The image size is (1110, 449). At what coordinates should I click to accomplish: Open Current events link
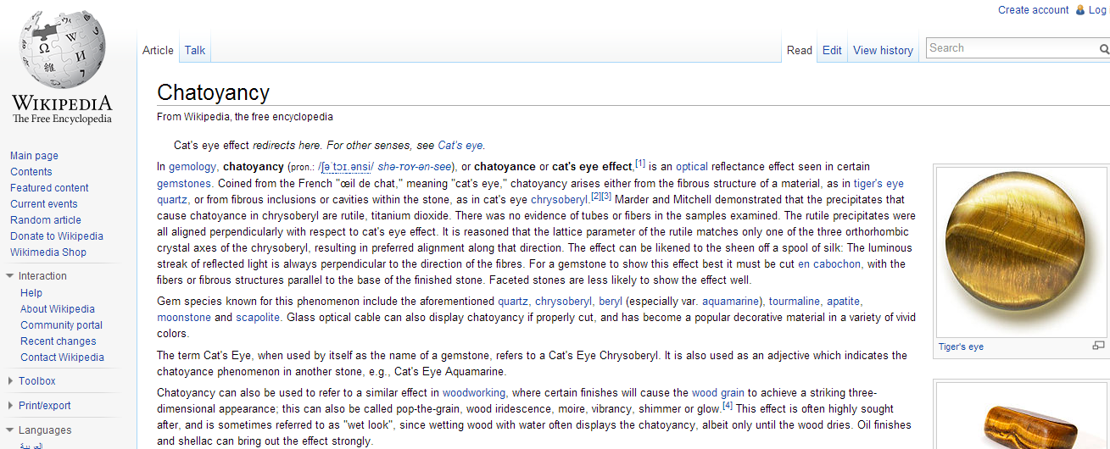tap(44, 204)
